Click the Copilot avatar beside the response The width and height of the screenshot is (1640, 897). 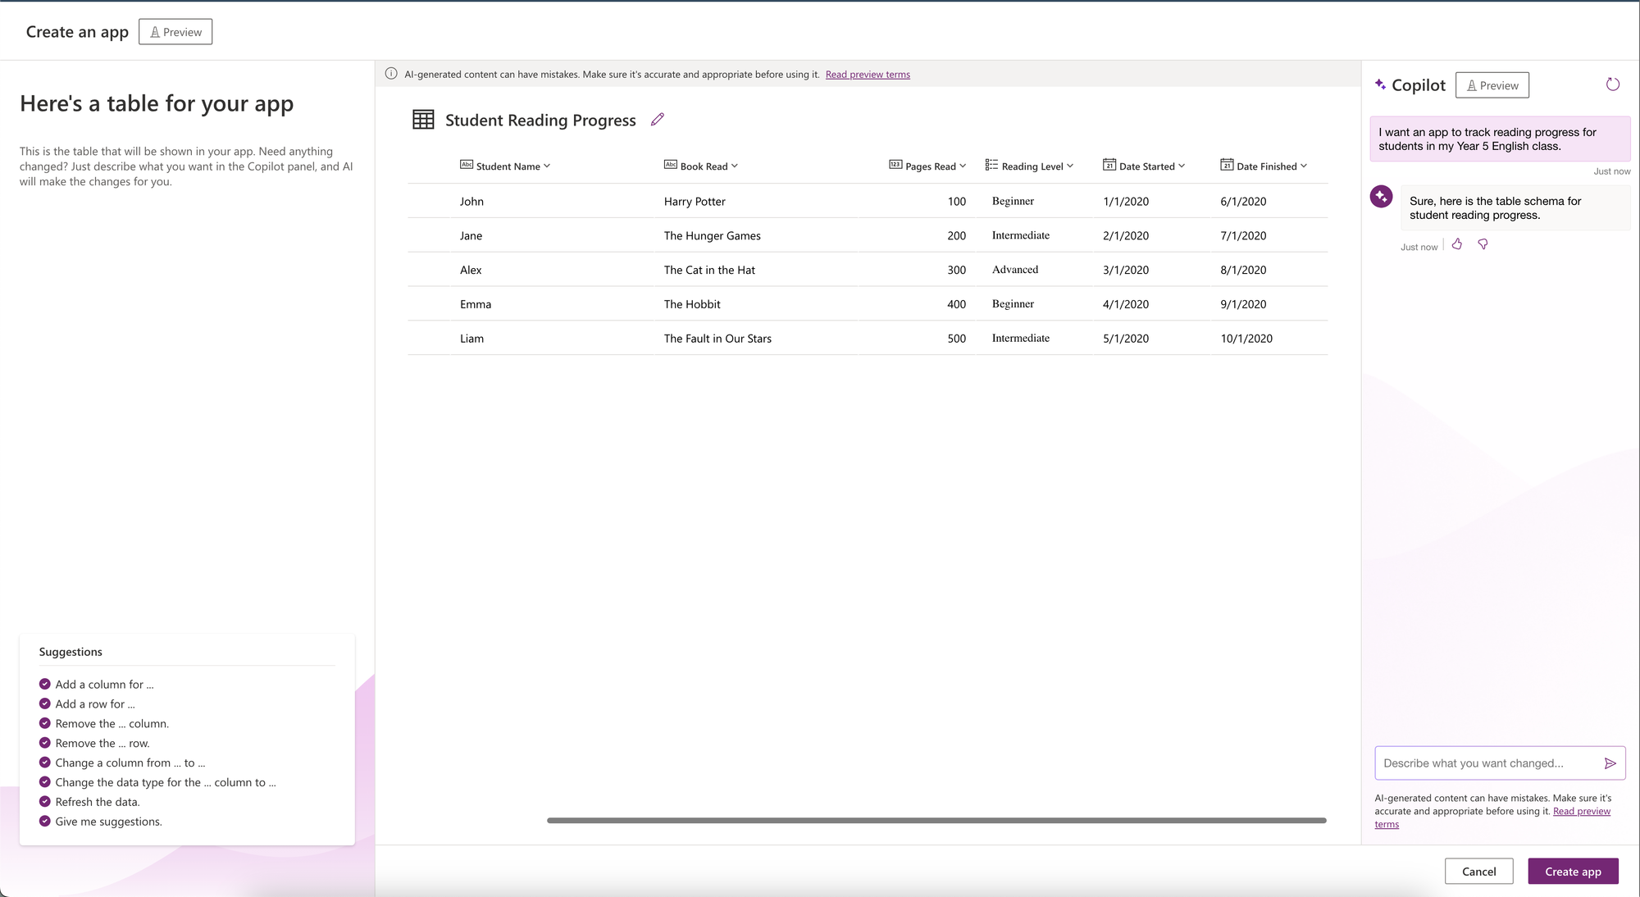coord(1381,197)
